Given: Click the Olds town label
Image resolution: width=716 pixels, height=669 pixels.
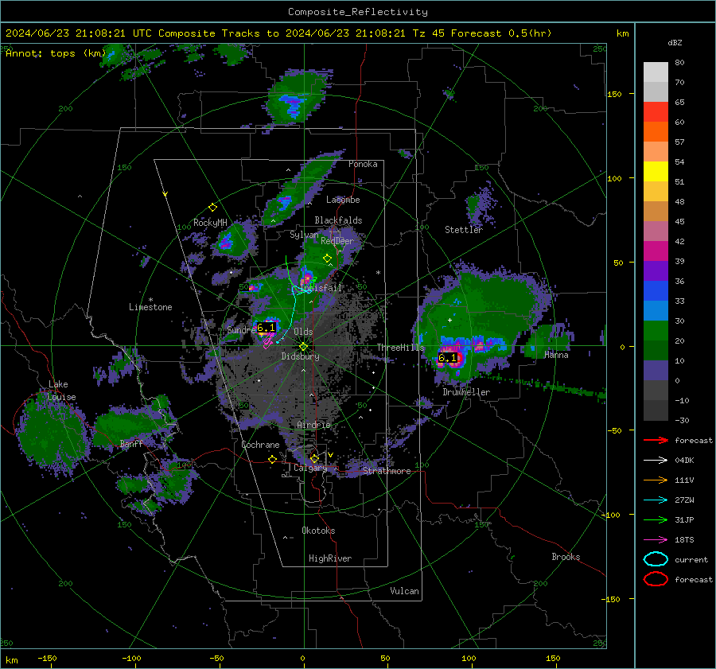Looking at the screenshot, I should (303, 332).
